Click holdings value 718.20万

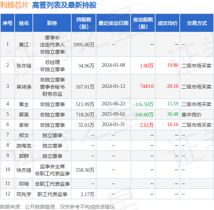pyautogui.click(x=85, y=115)
